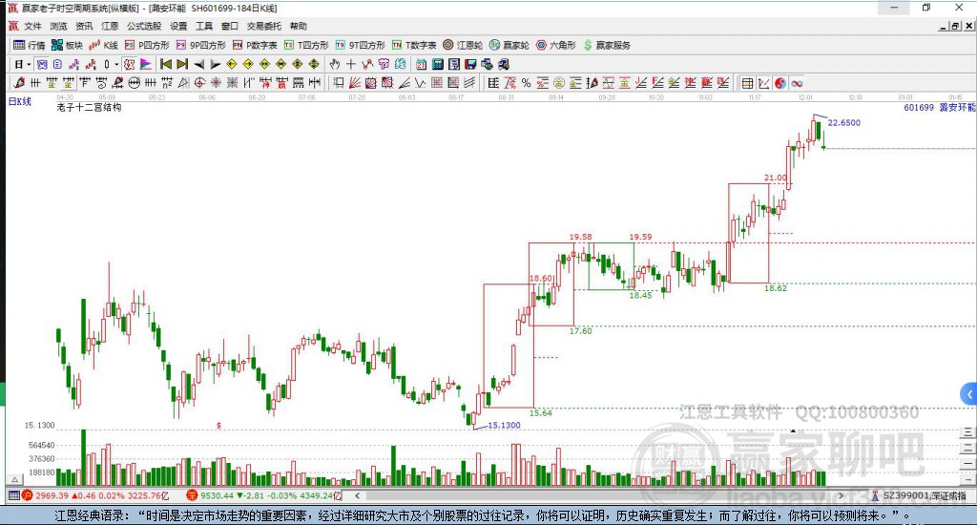Viewport: 977px width, 525px height.
Task: Open the 9P四方形 tool
Action: pos(200,45)
